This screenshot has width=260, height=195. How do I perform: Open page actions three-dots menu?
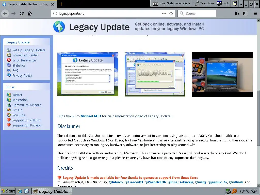pos(164,13)
